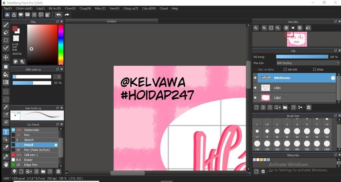Open the Cloud menu

pyautogui.click(x=164, y=8)
